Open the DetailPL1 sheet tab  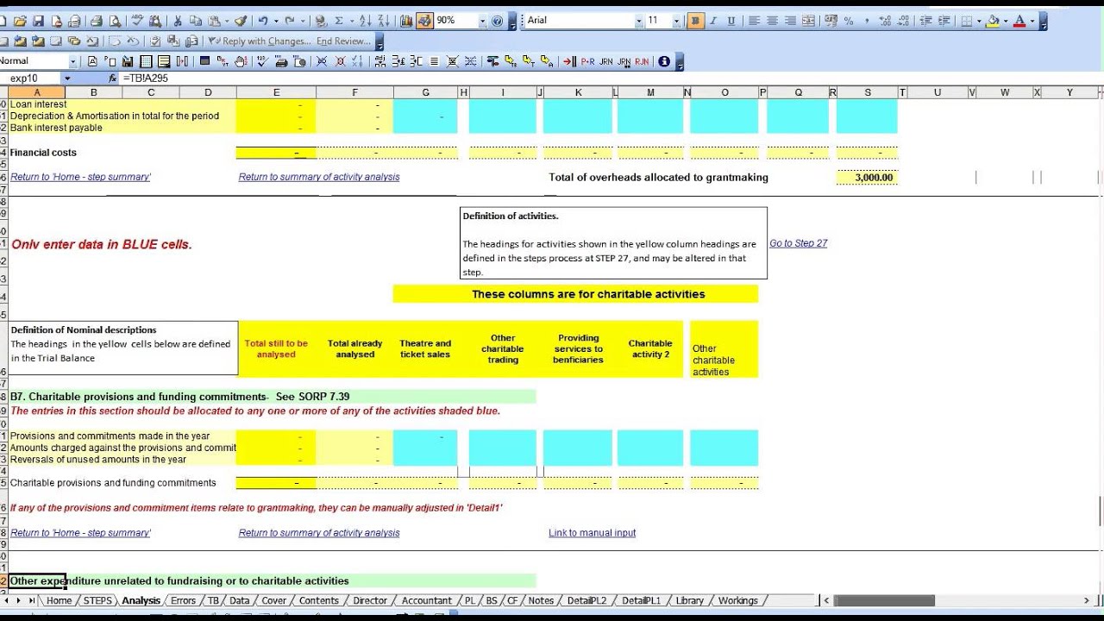point(641,600)
